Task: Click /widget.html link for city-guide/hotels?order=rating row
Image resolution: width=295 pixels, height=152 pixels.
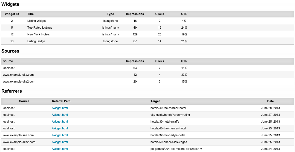Action: (60, 115)
